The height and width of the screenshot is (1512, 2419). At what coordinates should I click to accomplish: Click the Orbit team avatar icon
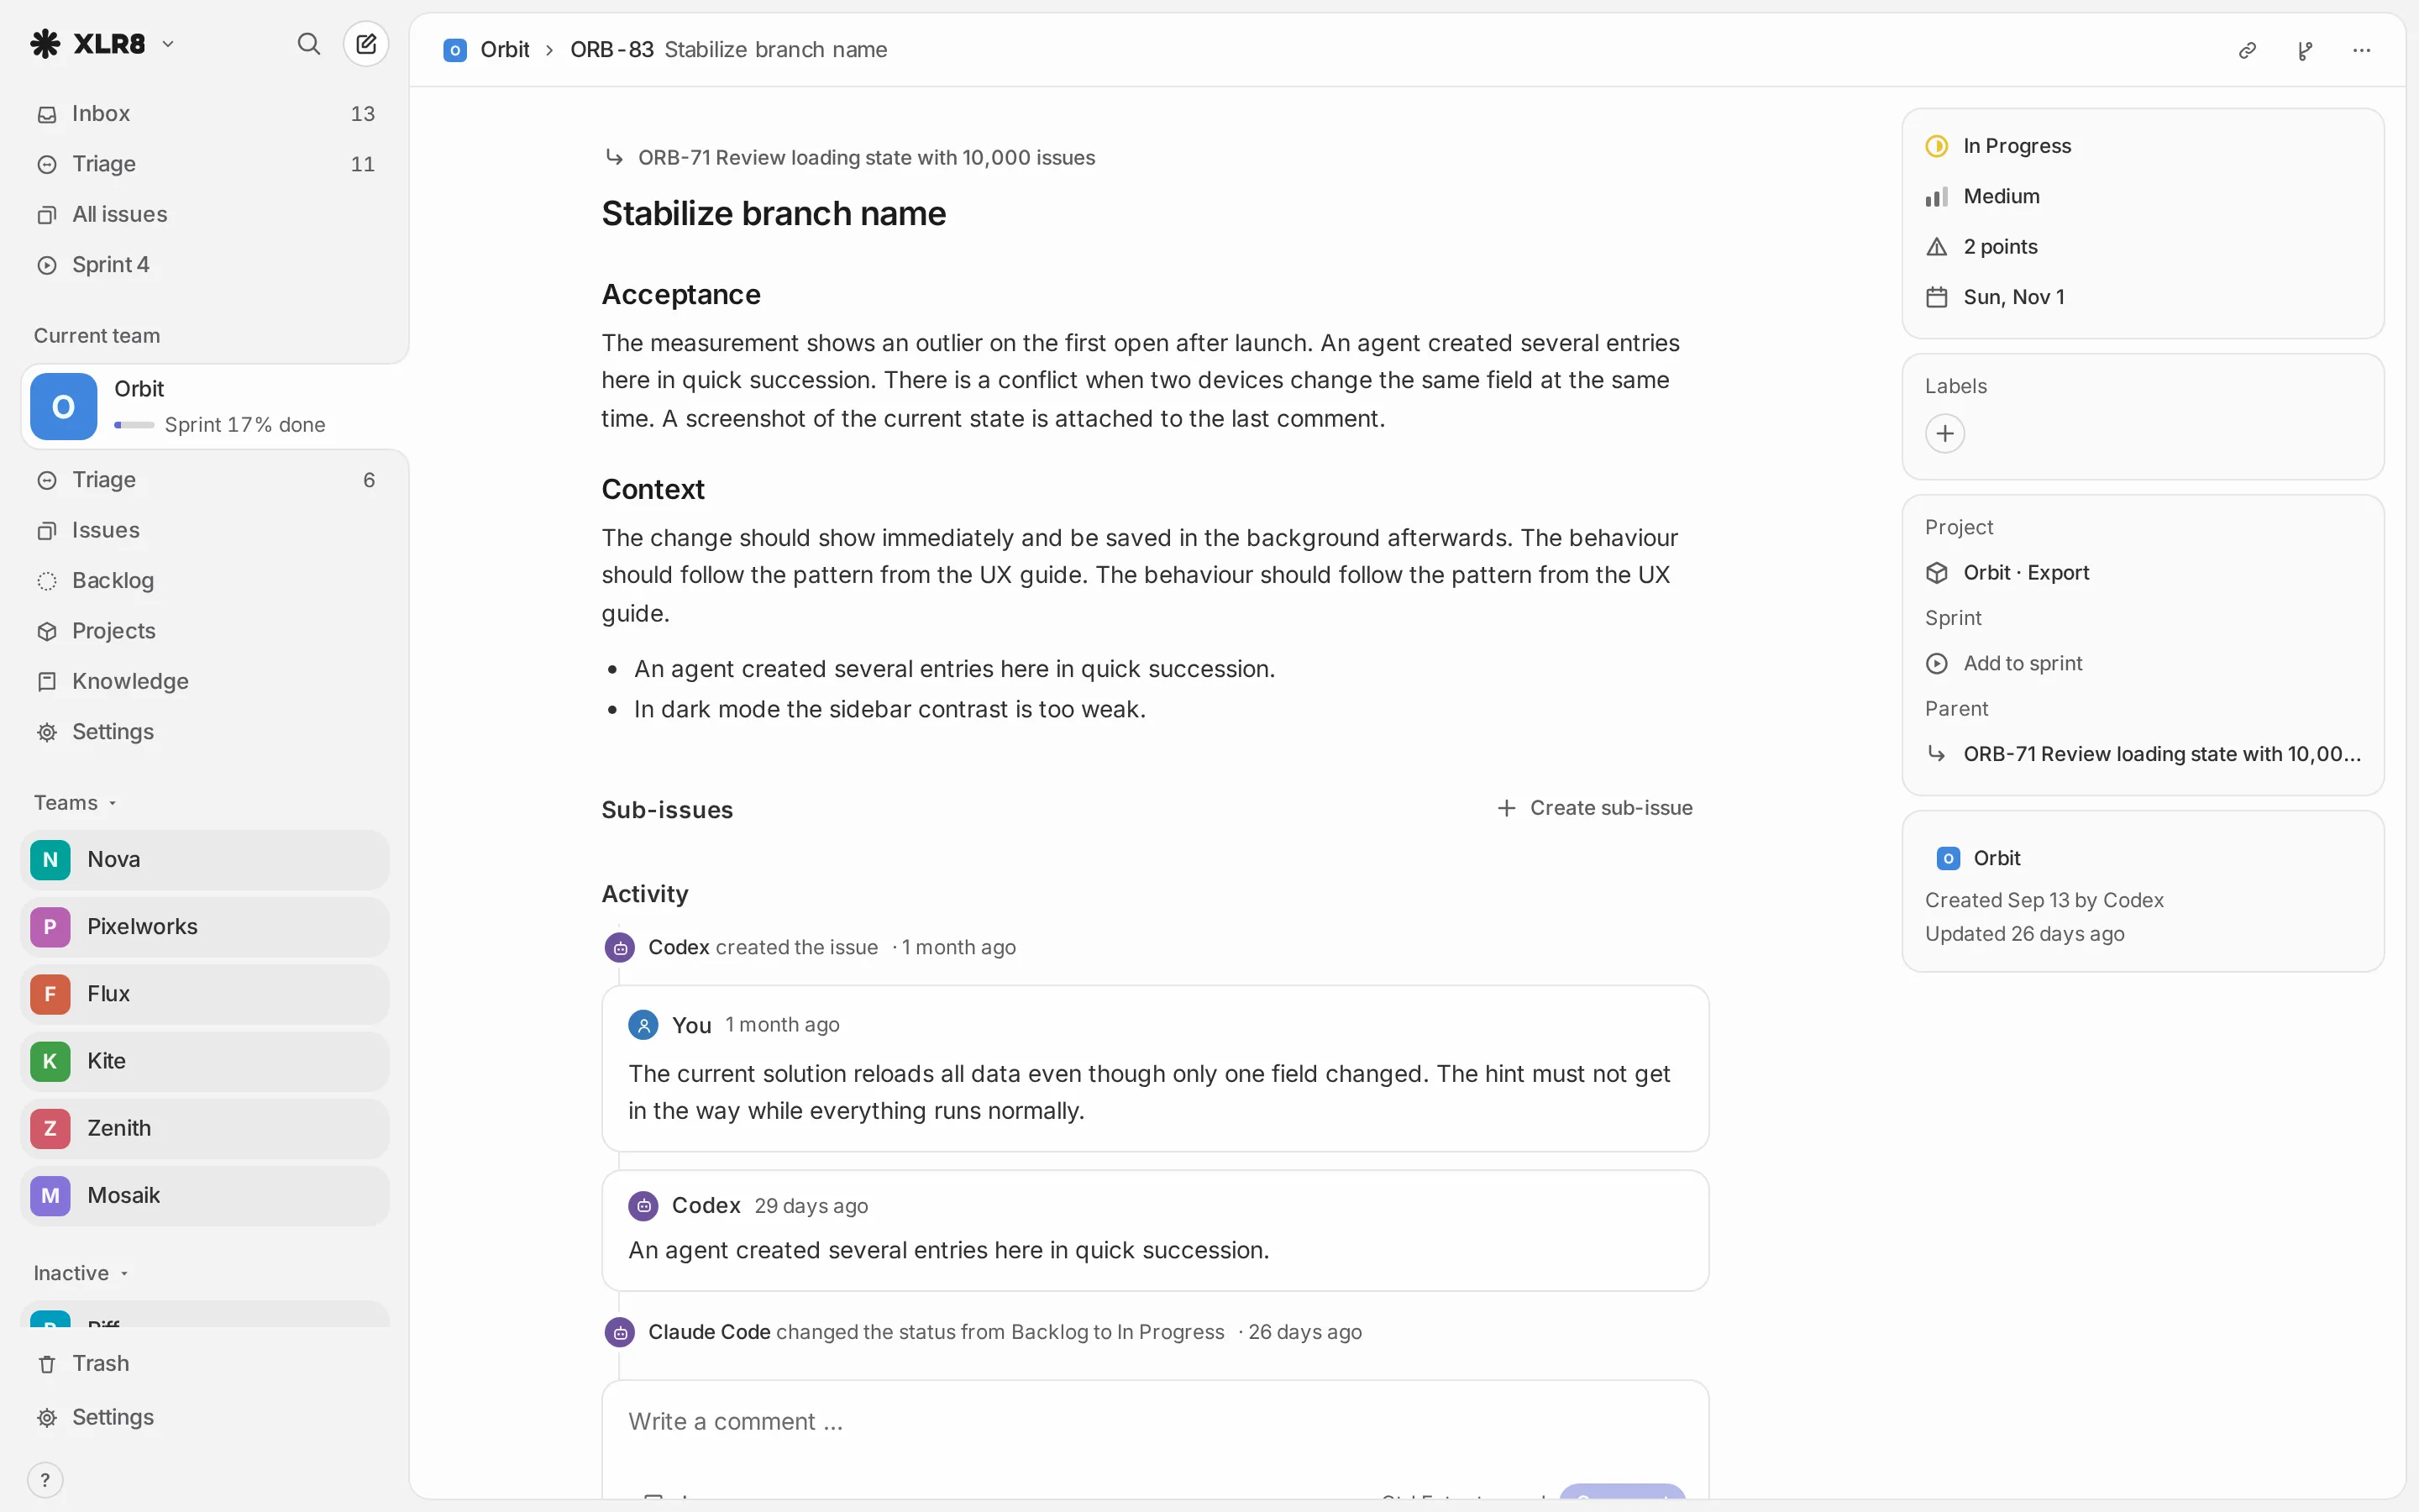[64, 406]
